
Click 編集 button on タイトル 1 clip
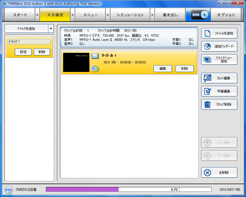pyautogui.click(x=163, y=69)
